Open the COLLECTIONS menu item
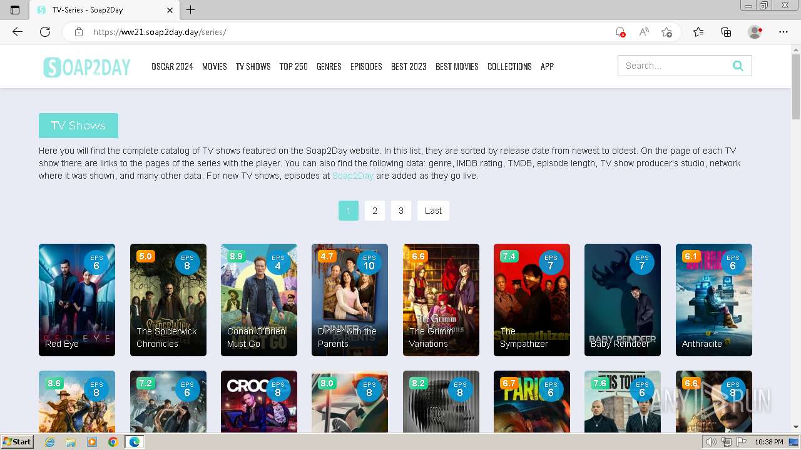 tap(509, 66)
